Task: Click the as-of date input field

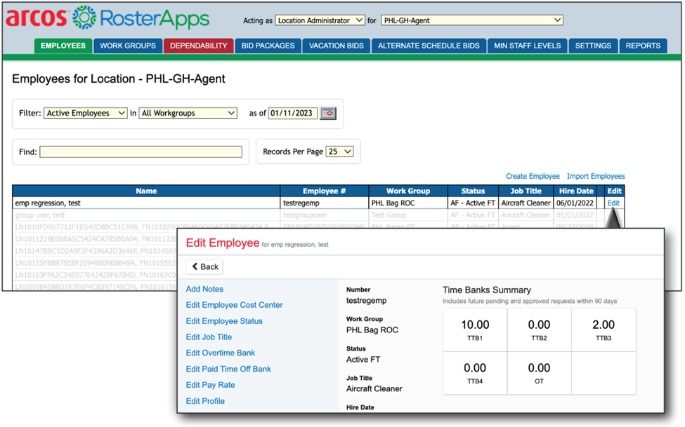Action: (293, 114)
